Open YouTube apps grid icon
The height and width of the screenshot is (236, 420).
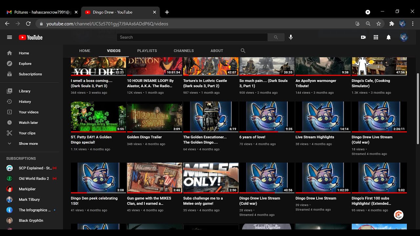click(376, 37)
